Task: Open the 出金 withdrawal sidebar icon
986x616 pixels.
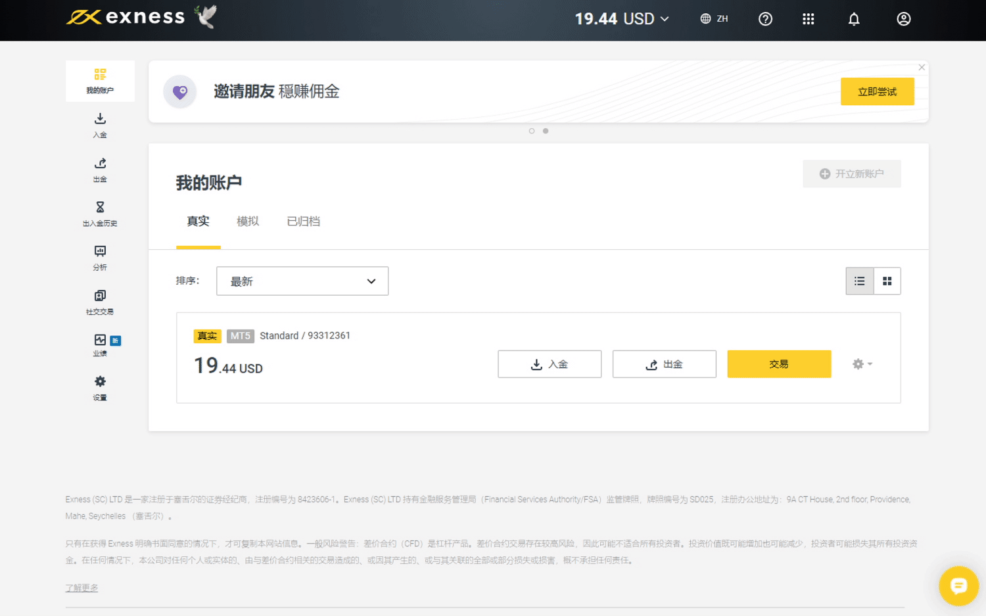Action: pyautogui.click(x=100, y=169)
